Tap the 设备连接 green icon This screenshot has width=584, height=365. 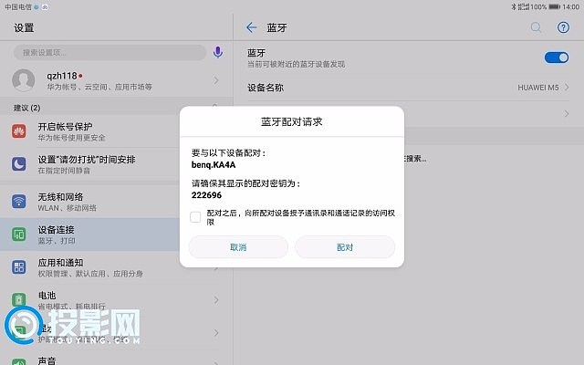19,235
